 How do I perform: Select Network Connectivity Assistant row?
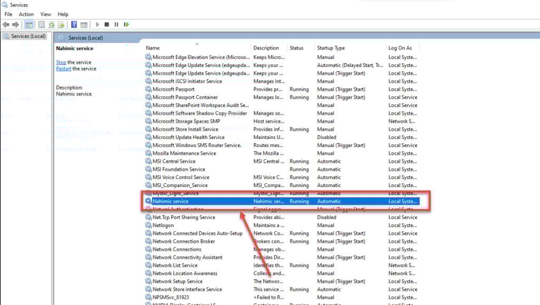point(282,257)
